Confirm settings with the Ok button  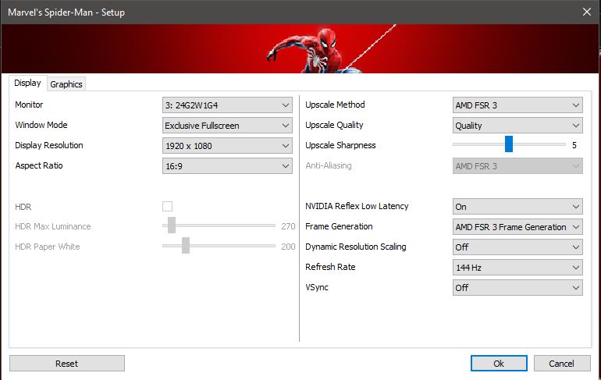pos(499,363)
